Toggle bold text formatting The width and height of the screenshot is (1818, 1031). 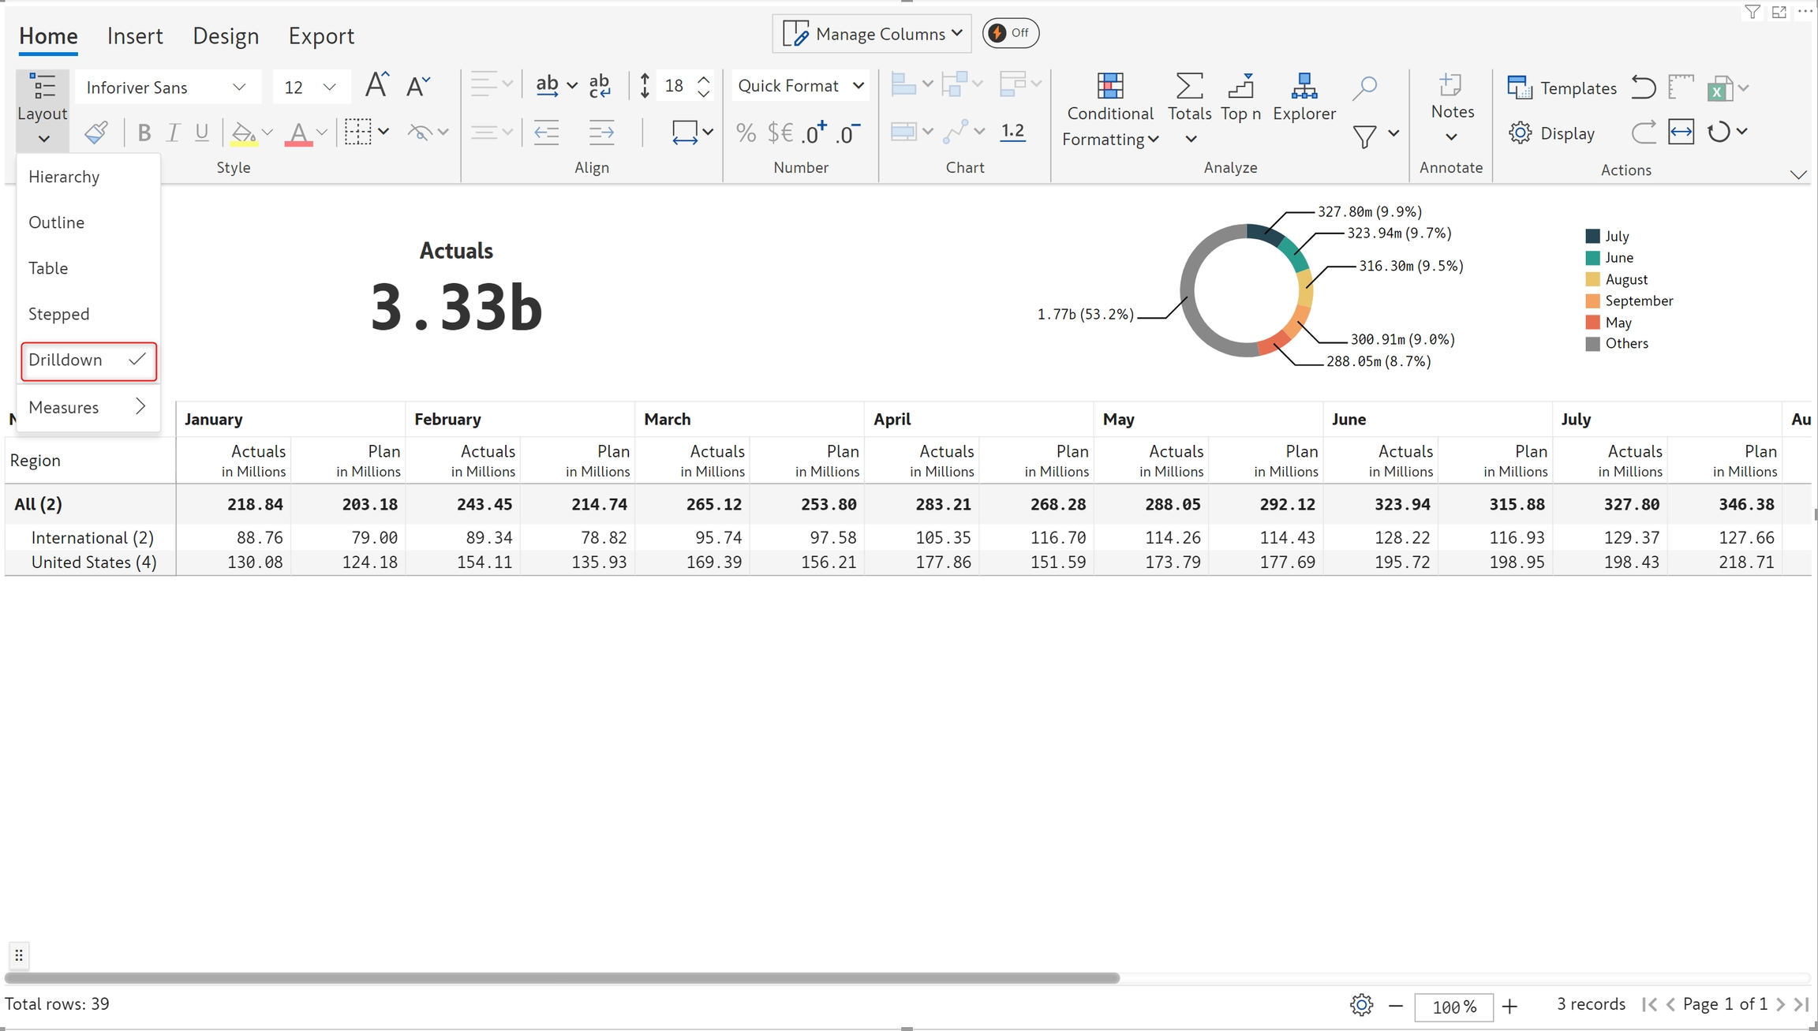point(144,133)
